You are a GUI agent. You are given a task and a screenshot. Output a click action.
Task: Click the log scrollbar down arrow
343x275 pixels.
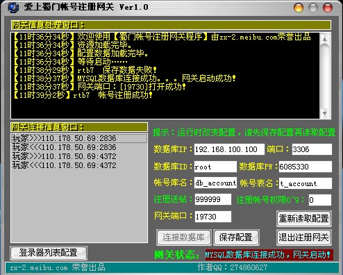(325, 113)
